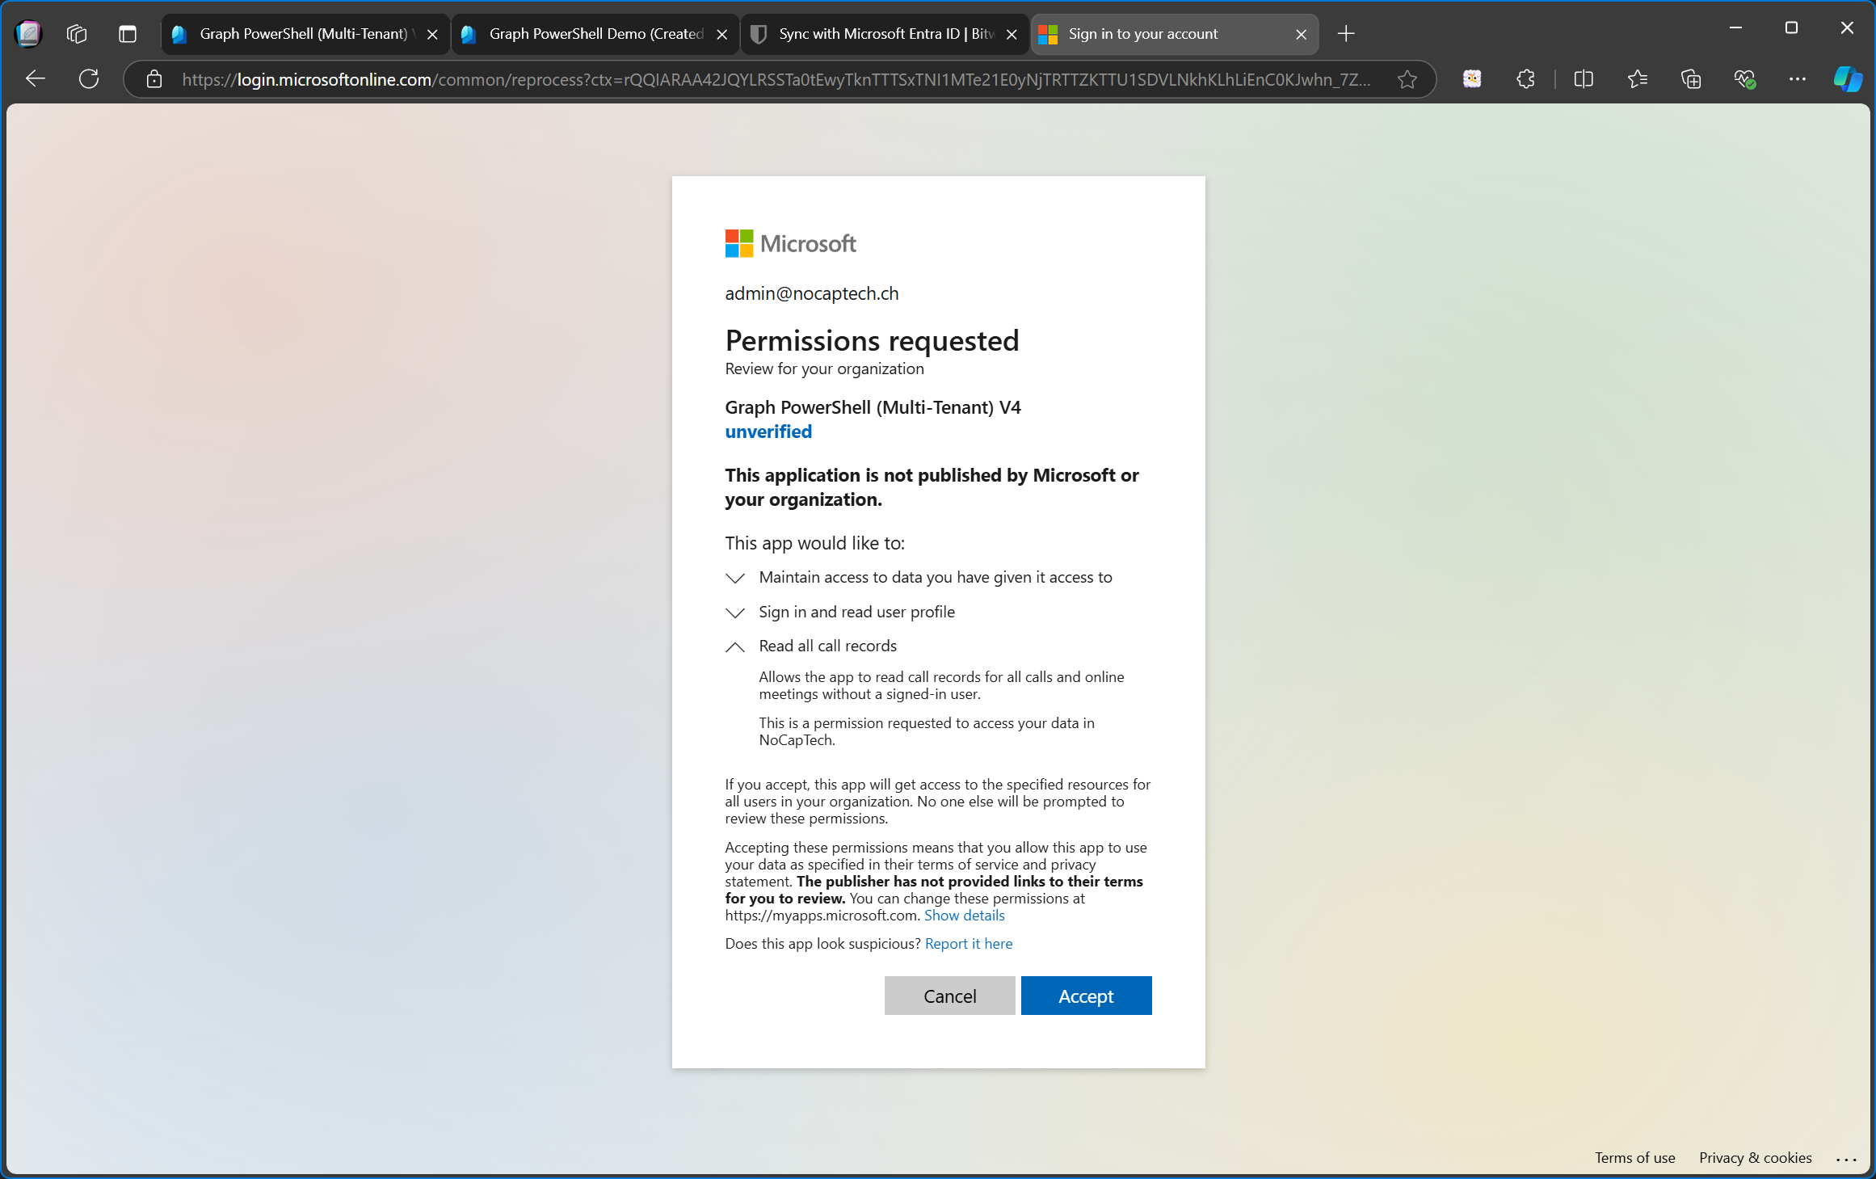Click 'unverified' app status link

point(767,431)
